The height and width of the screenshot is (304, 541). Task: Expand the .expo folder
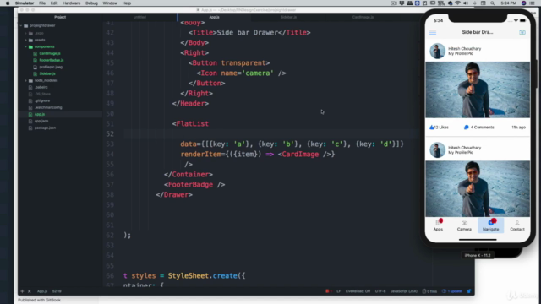point(26,33)
